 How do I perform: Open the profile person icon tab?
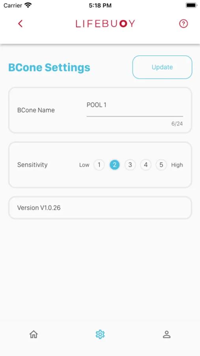click(167, 334)
